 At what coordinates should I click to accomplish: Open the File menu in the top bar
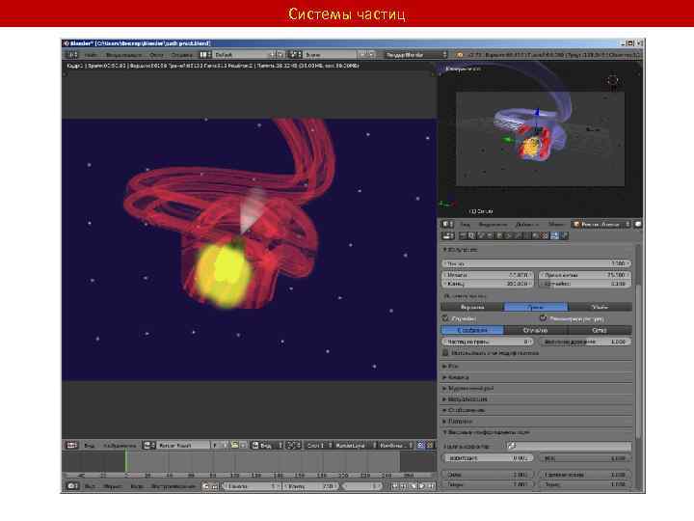[91, 55]
